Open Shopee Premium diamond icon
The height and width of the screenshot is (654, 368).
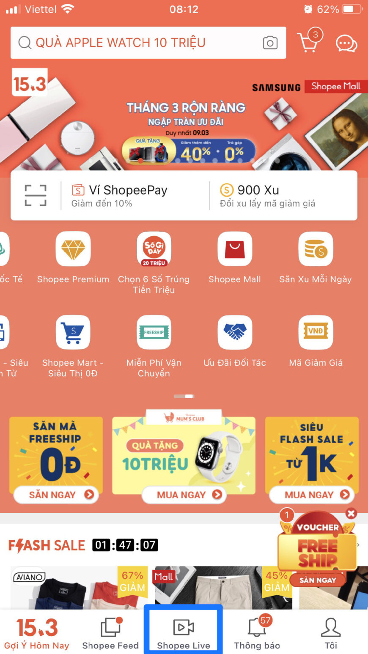[x=73, y=249]
